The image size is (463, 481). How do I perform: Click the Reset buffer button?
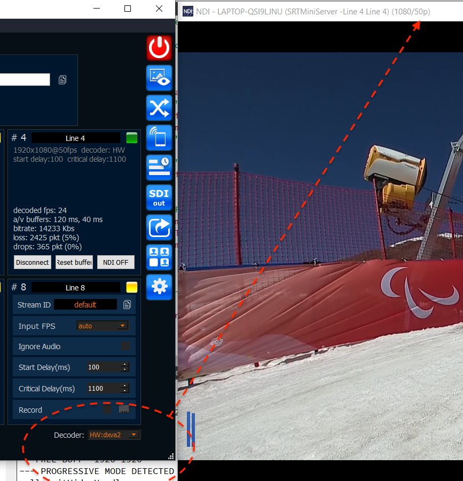74,262
